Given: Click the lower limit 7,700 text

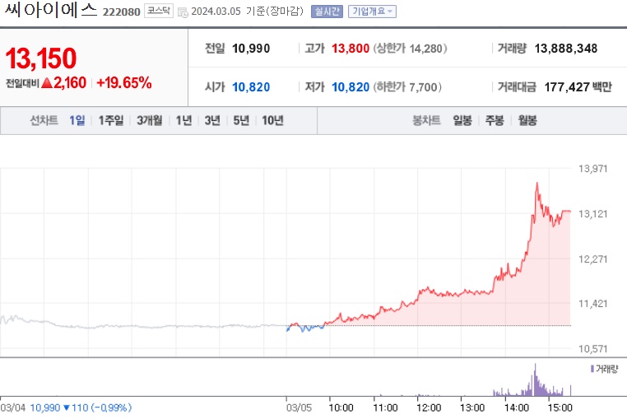Looking at the screenshot, I should click(407, 86).
